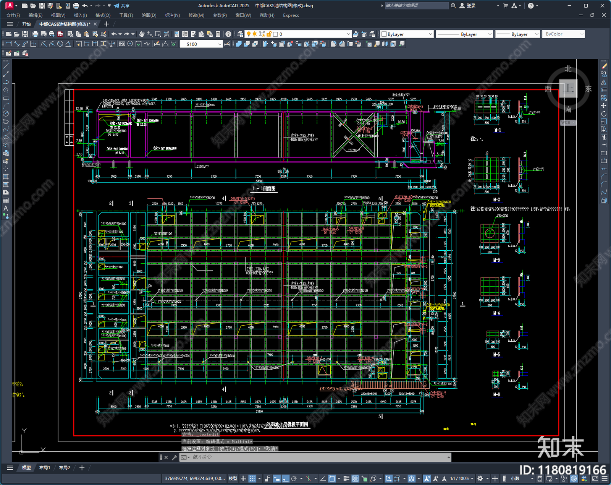Click the keyword search box in title bar
The image size is (611, 485).
point(416,6)
